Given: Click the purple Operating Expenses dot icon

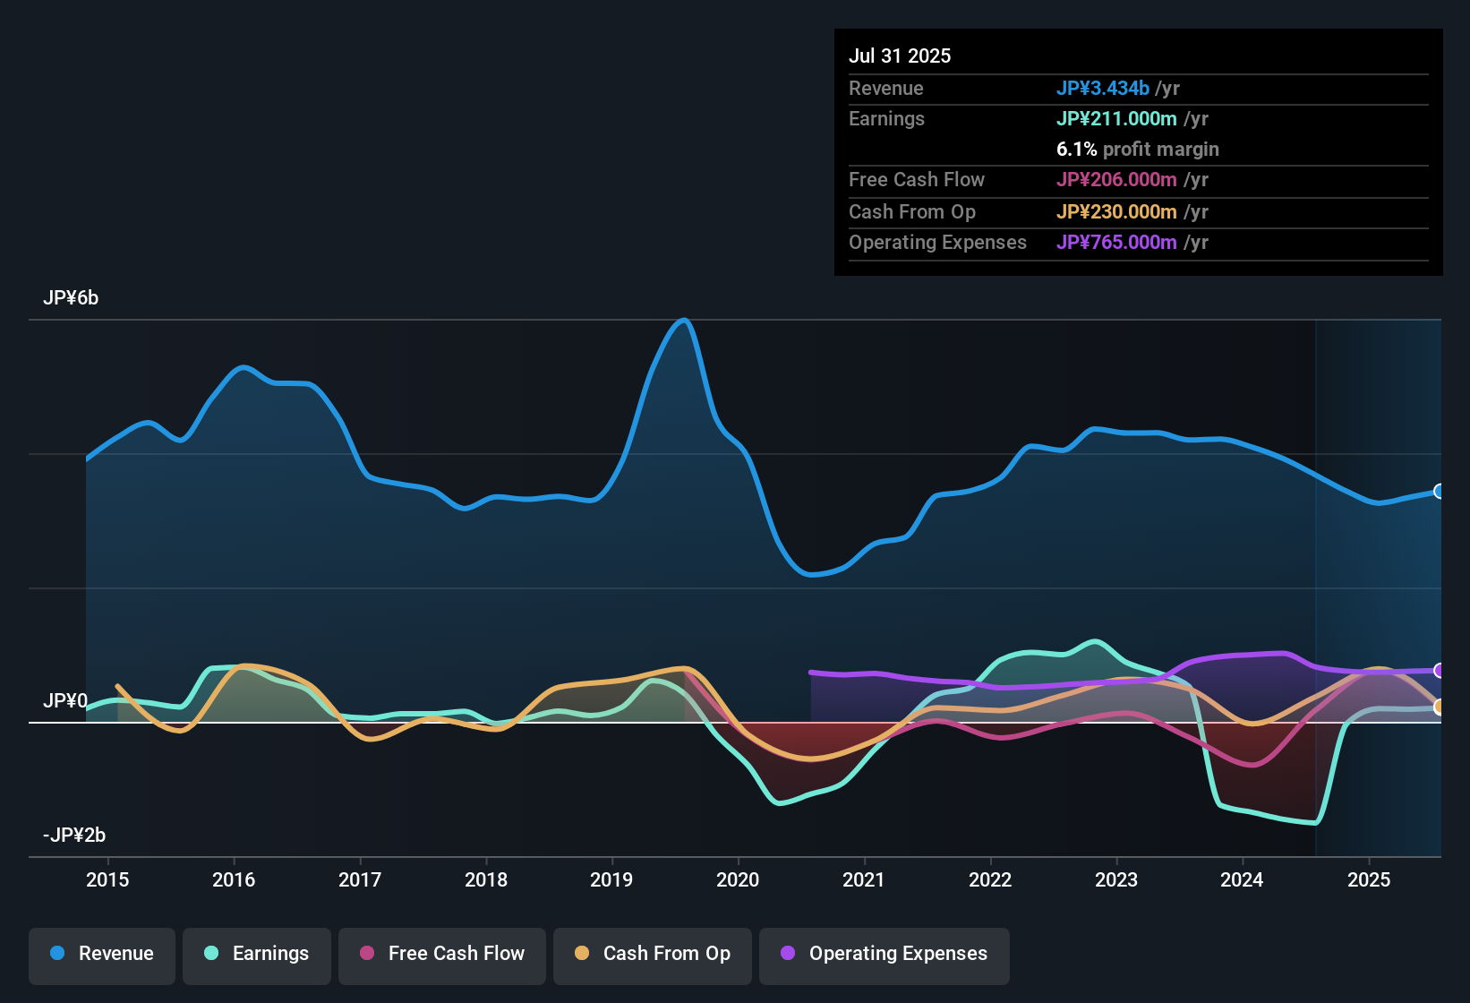Looking at the screenshot, I should pos(786,954).
